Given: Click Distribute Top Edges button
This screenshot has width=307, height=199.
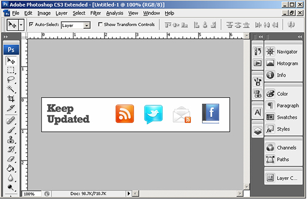Looking at the screenshot, I should pyautogui.click(x=230, y=25).
